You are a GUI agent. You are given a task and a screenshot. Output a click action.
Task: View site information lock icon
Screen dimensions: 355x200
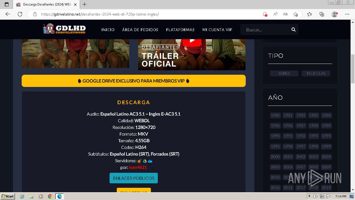click(35, 14)
